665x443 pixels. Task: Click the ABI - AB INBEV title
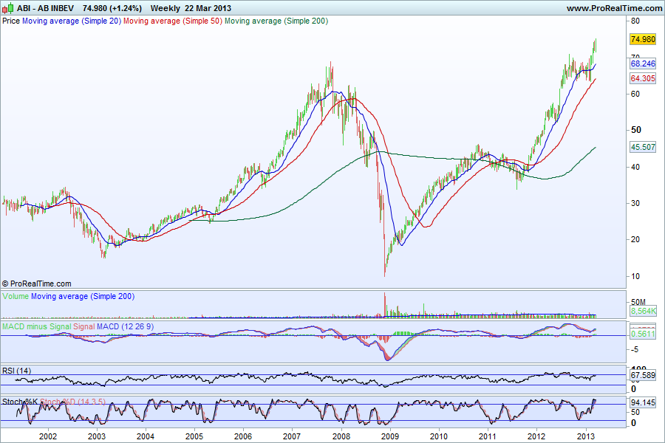coord(45,8)
